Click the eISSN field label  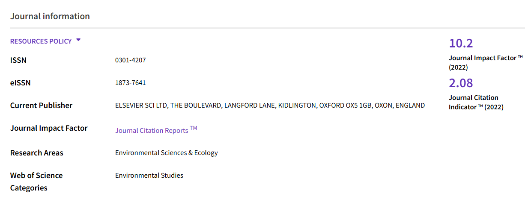(x=21, y=83)
